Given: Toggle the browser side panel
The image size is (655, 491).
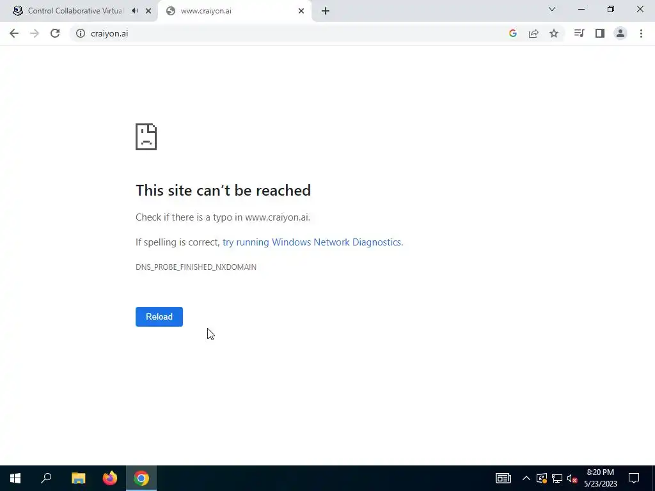Looking at the screenshot, I should click(x=600, y=33).
